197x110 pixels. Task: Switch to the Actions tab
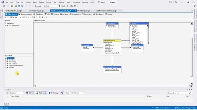(x=55, y=14)
